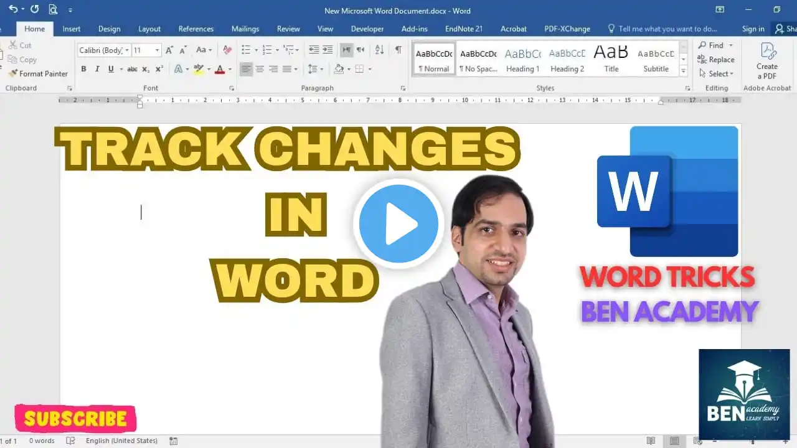Viewport: 797px width, 448px height.
Task: Open borders dropdown
Action: tap(370, 69)
